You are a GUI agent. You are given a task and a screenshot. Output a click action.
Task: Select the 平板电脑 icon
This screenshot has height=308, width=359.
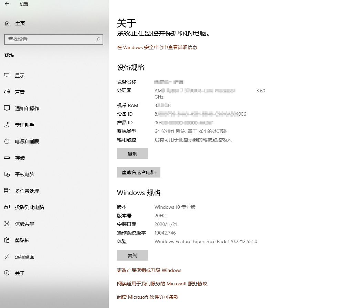pyautogui.click(x=7, y=174)
